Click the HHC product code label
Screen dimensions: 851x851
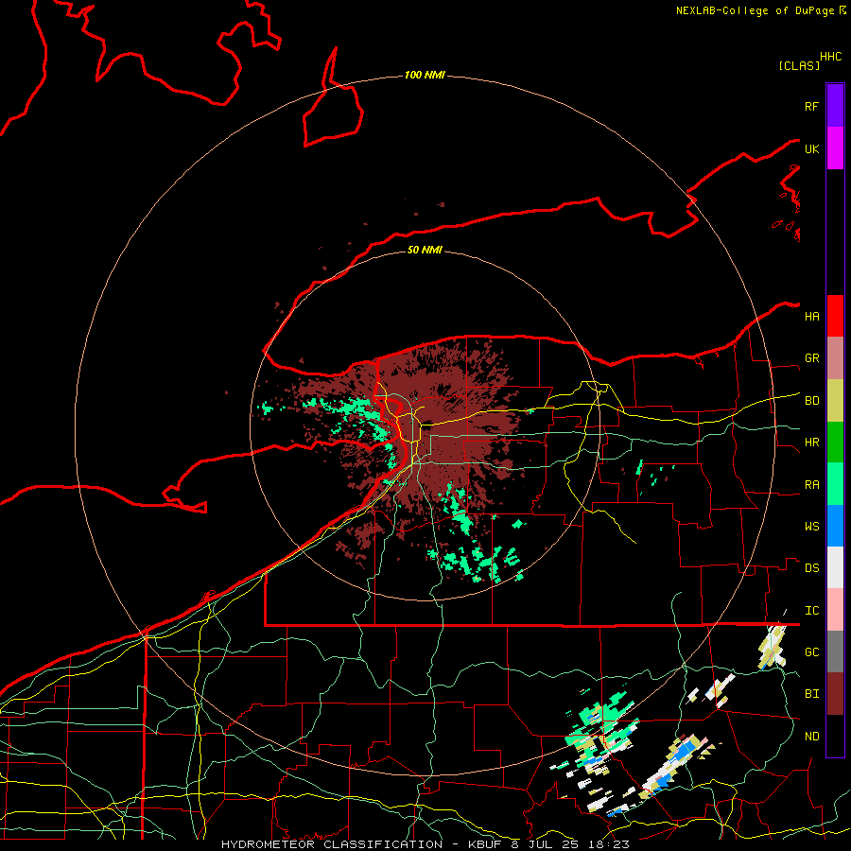point(830,57)
